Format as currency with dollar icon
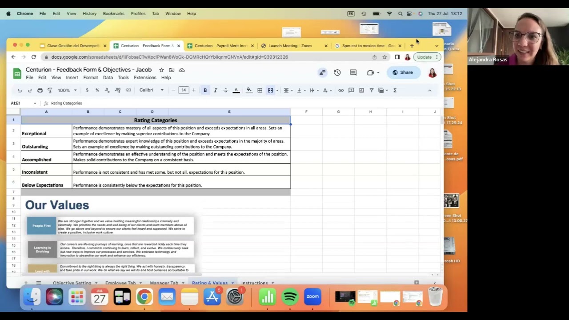The image size is (569, 320). tap(87, 90)
